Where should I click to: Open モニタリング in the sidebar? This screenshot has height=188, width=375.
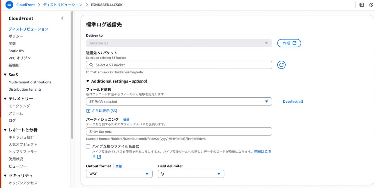point(19,106)
